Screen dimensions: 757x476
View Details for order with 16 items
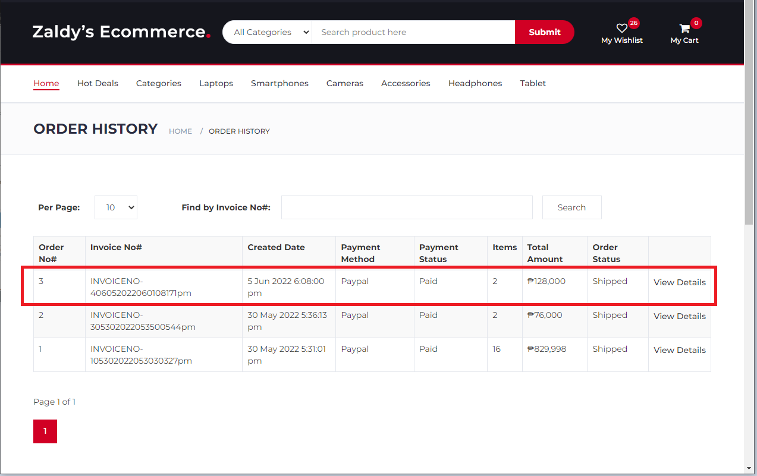click(x=679, y=350)
